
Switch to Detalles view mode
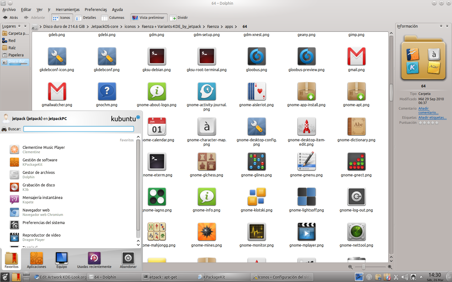86,18
